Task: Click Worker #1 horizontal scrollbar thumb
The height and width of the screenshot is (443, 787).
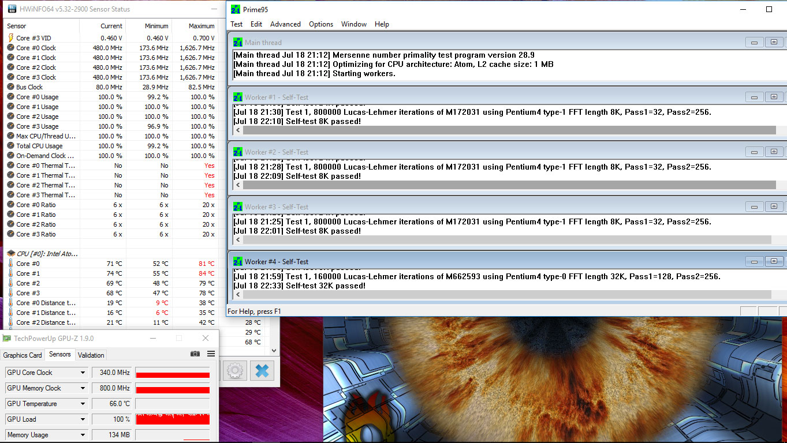Action: point(509,130)
